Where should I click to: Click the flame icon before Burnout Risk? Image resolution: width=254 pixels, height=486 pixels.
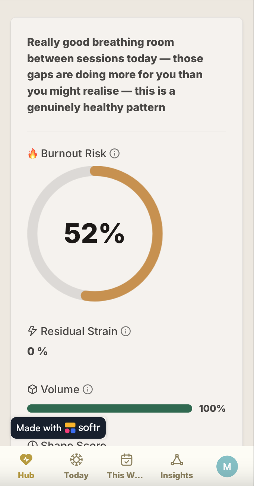33,154
